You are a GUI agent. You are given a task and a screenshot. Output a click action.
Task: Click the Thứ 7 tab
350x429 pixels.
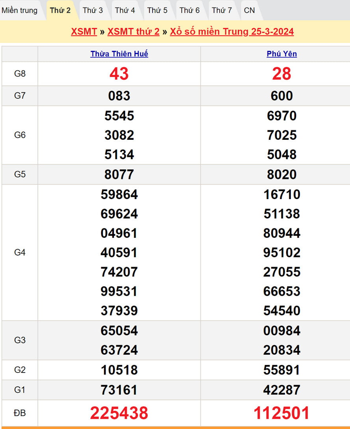(x=222, y=10)
